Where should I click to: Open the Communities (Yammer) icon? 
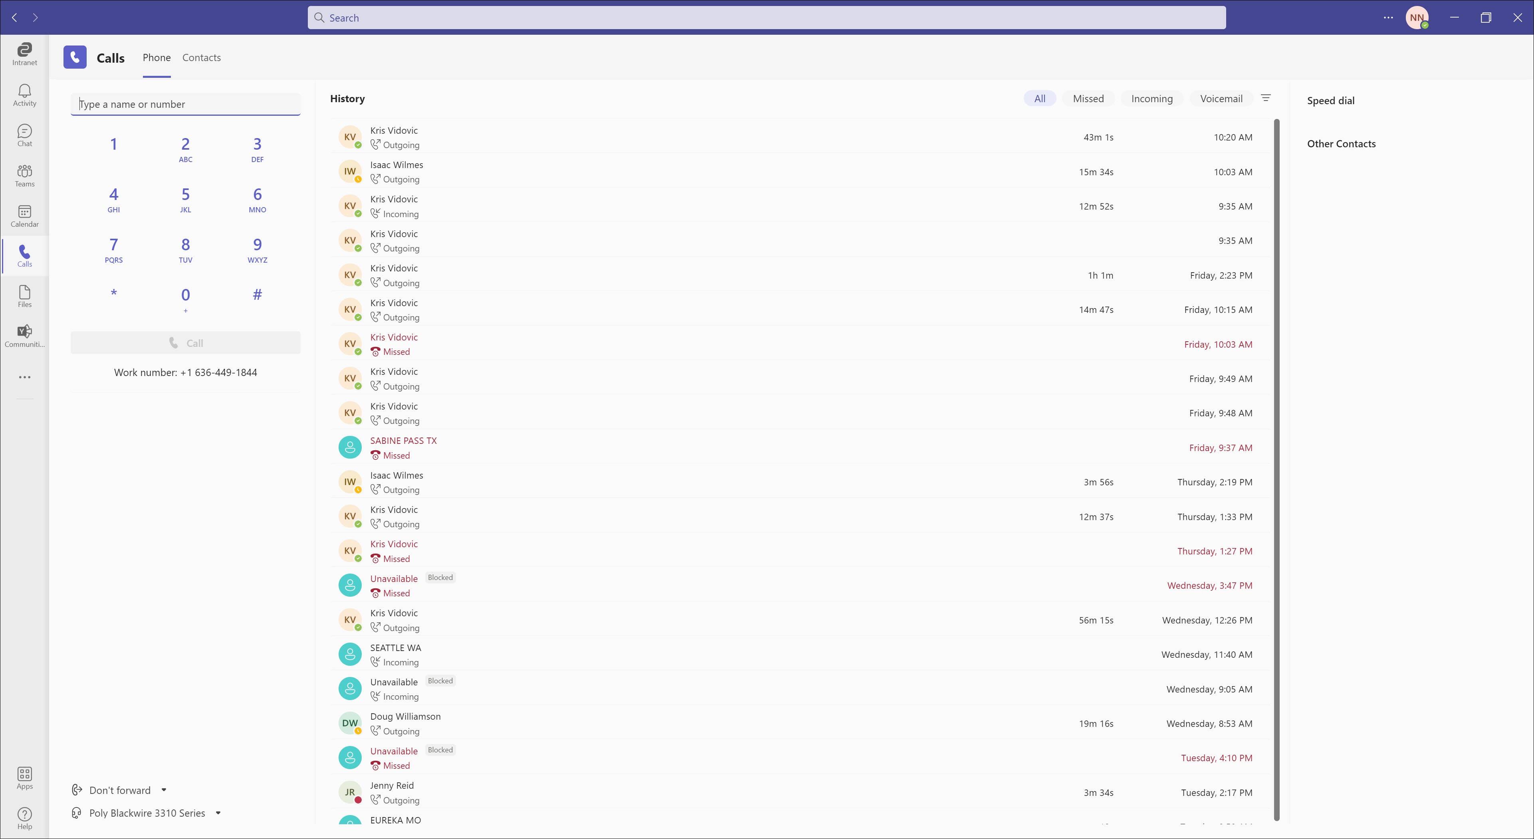tap(24, 336)
